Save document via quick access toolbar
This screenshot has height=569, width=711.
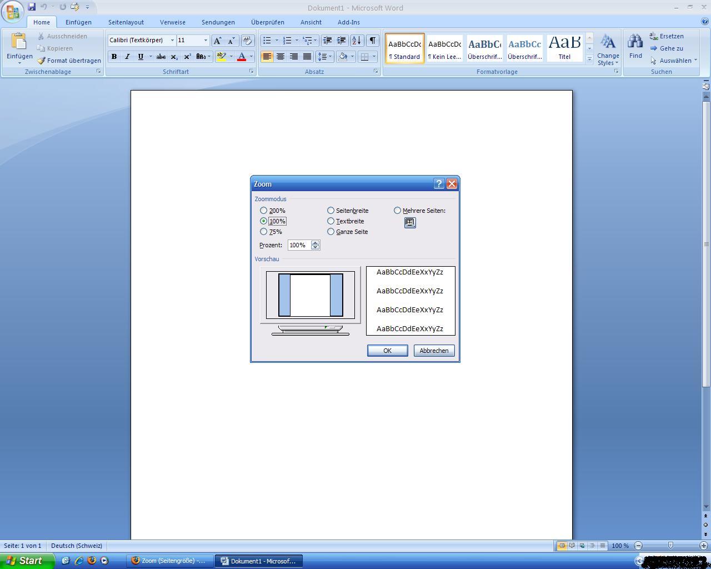point(32,7)
